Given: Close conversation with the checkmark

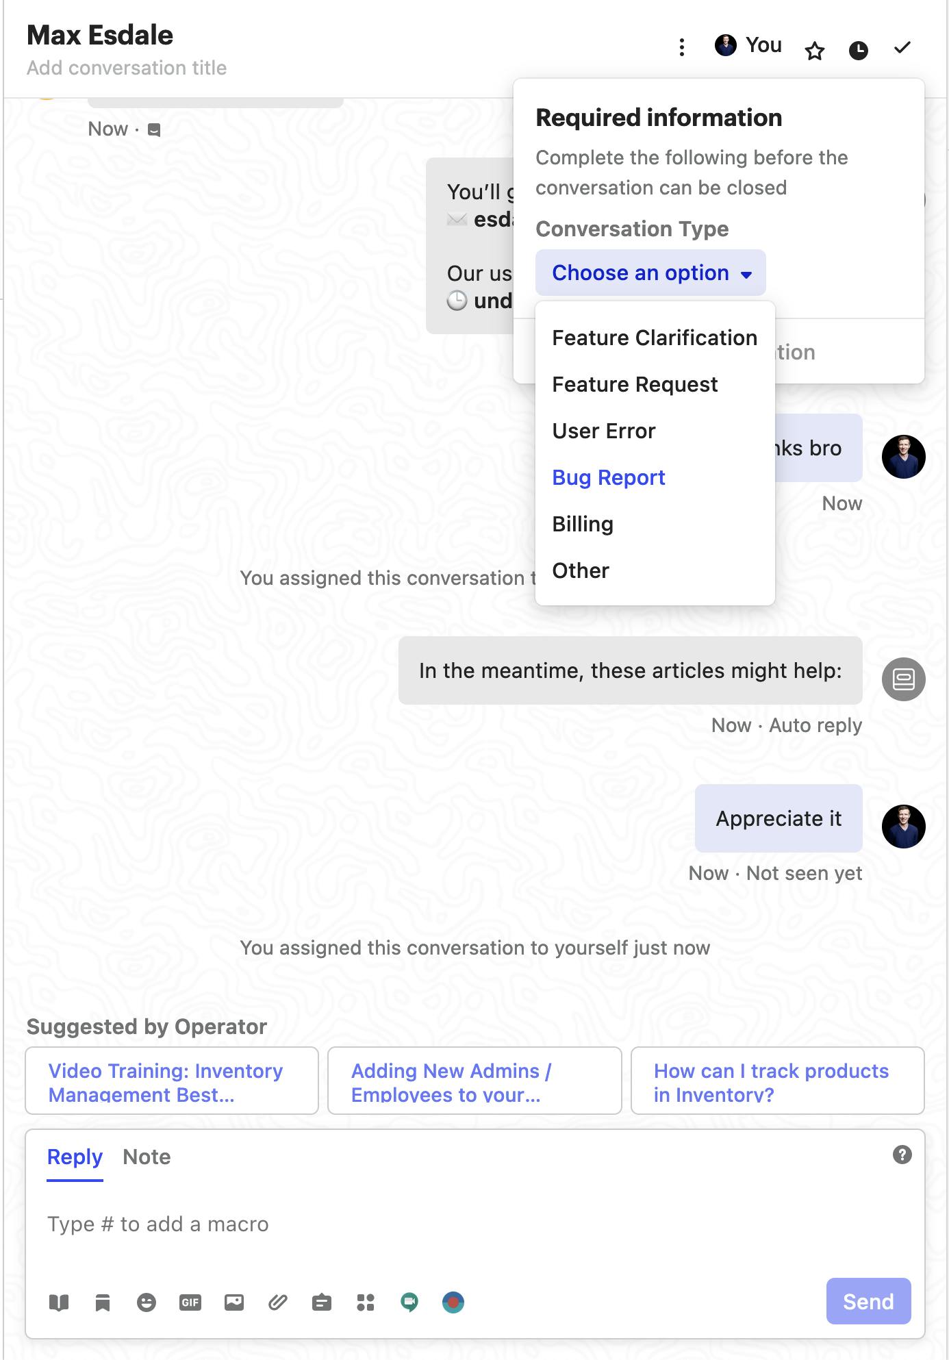Looking at the screenshot, I should (902, 47).
